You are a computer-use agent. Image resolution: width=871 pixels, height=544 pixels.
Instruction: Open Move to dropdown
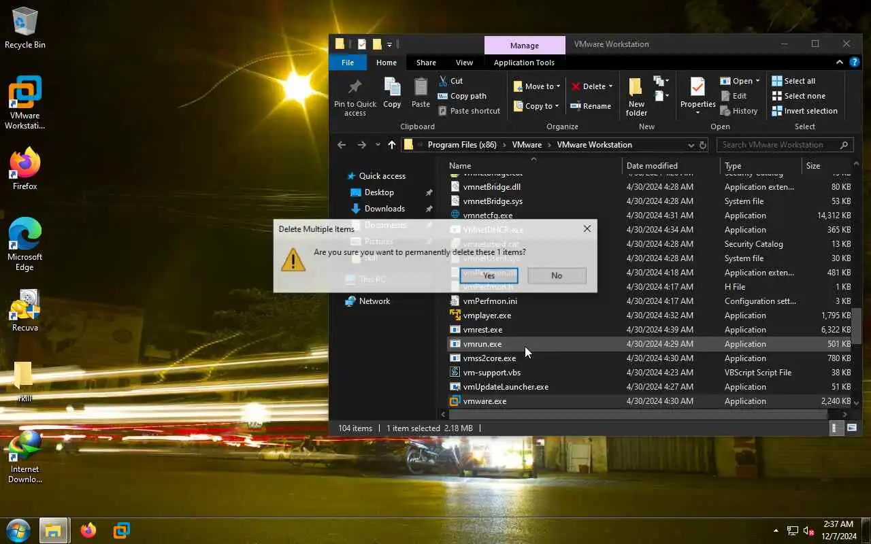tap(538, 86)
